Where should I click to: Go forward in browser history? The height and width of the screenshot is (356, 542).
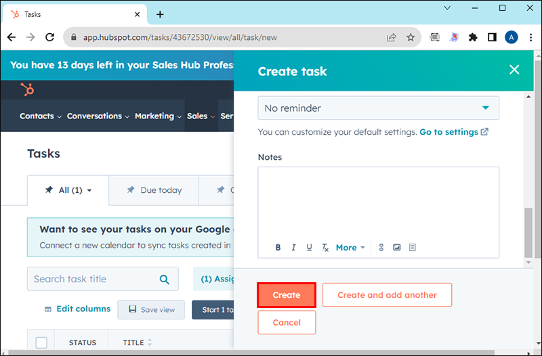click(30, 37)
